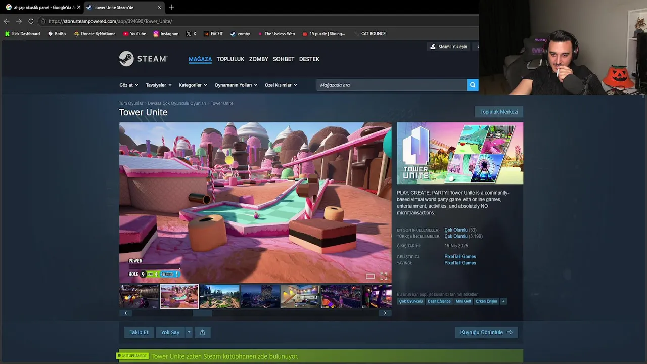The image size is (647, 364).
Task: Switch to the ahşap akustik panel tab
Action: click(41, 7)
